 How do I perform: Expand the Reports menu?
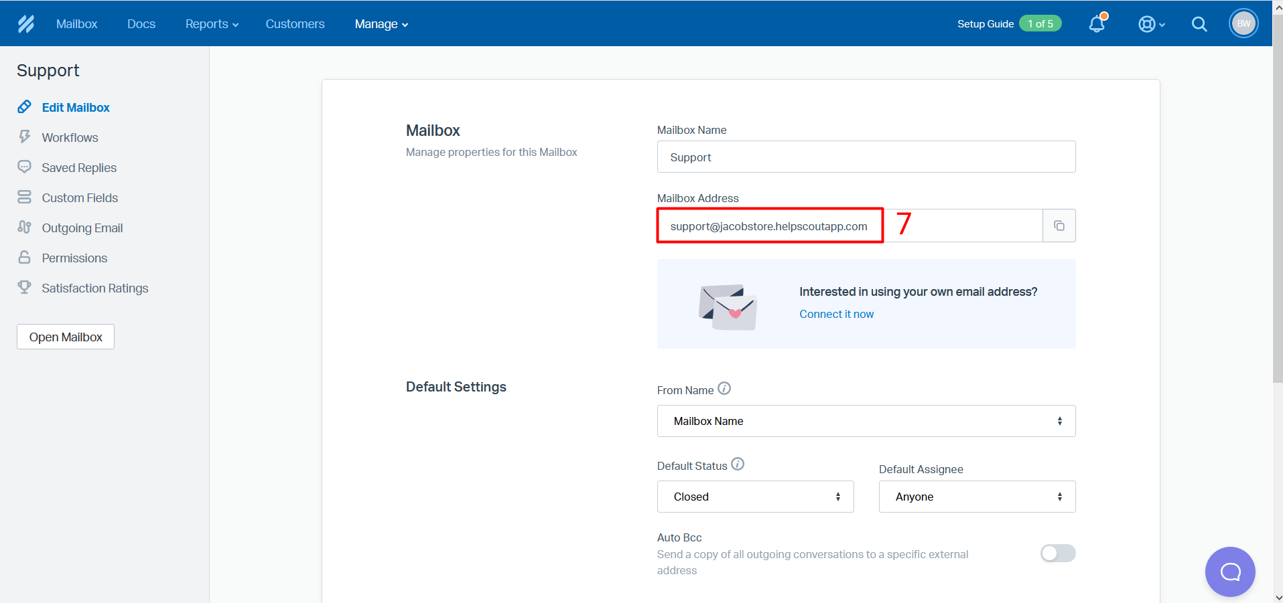point(212,24)
